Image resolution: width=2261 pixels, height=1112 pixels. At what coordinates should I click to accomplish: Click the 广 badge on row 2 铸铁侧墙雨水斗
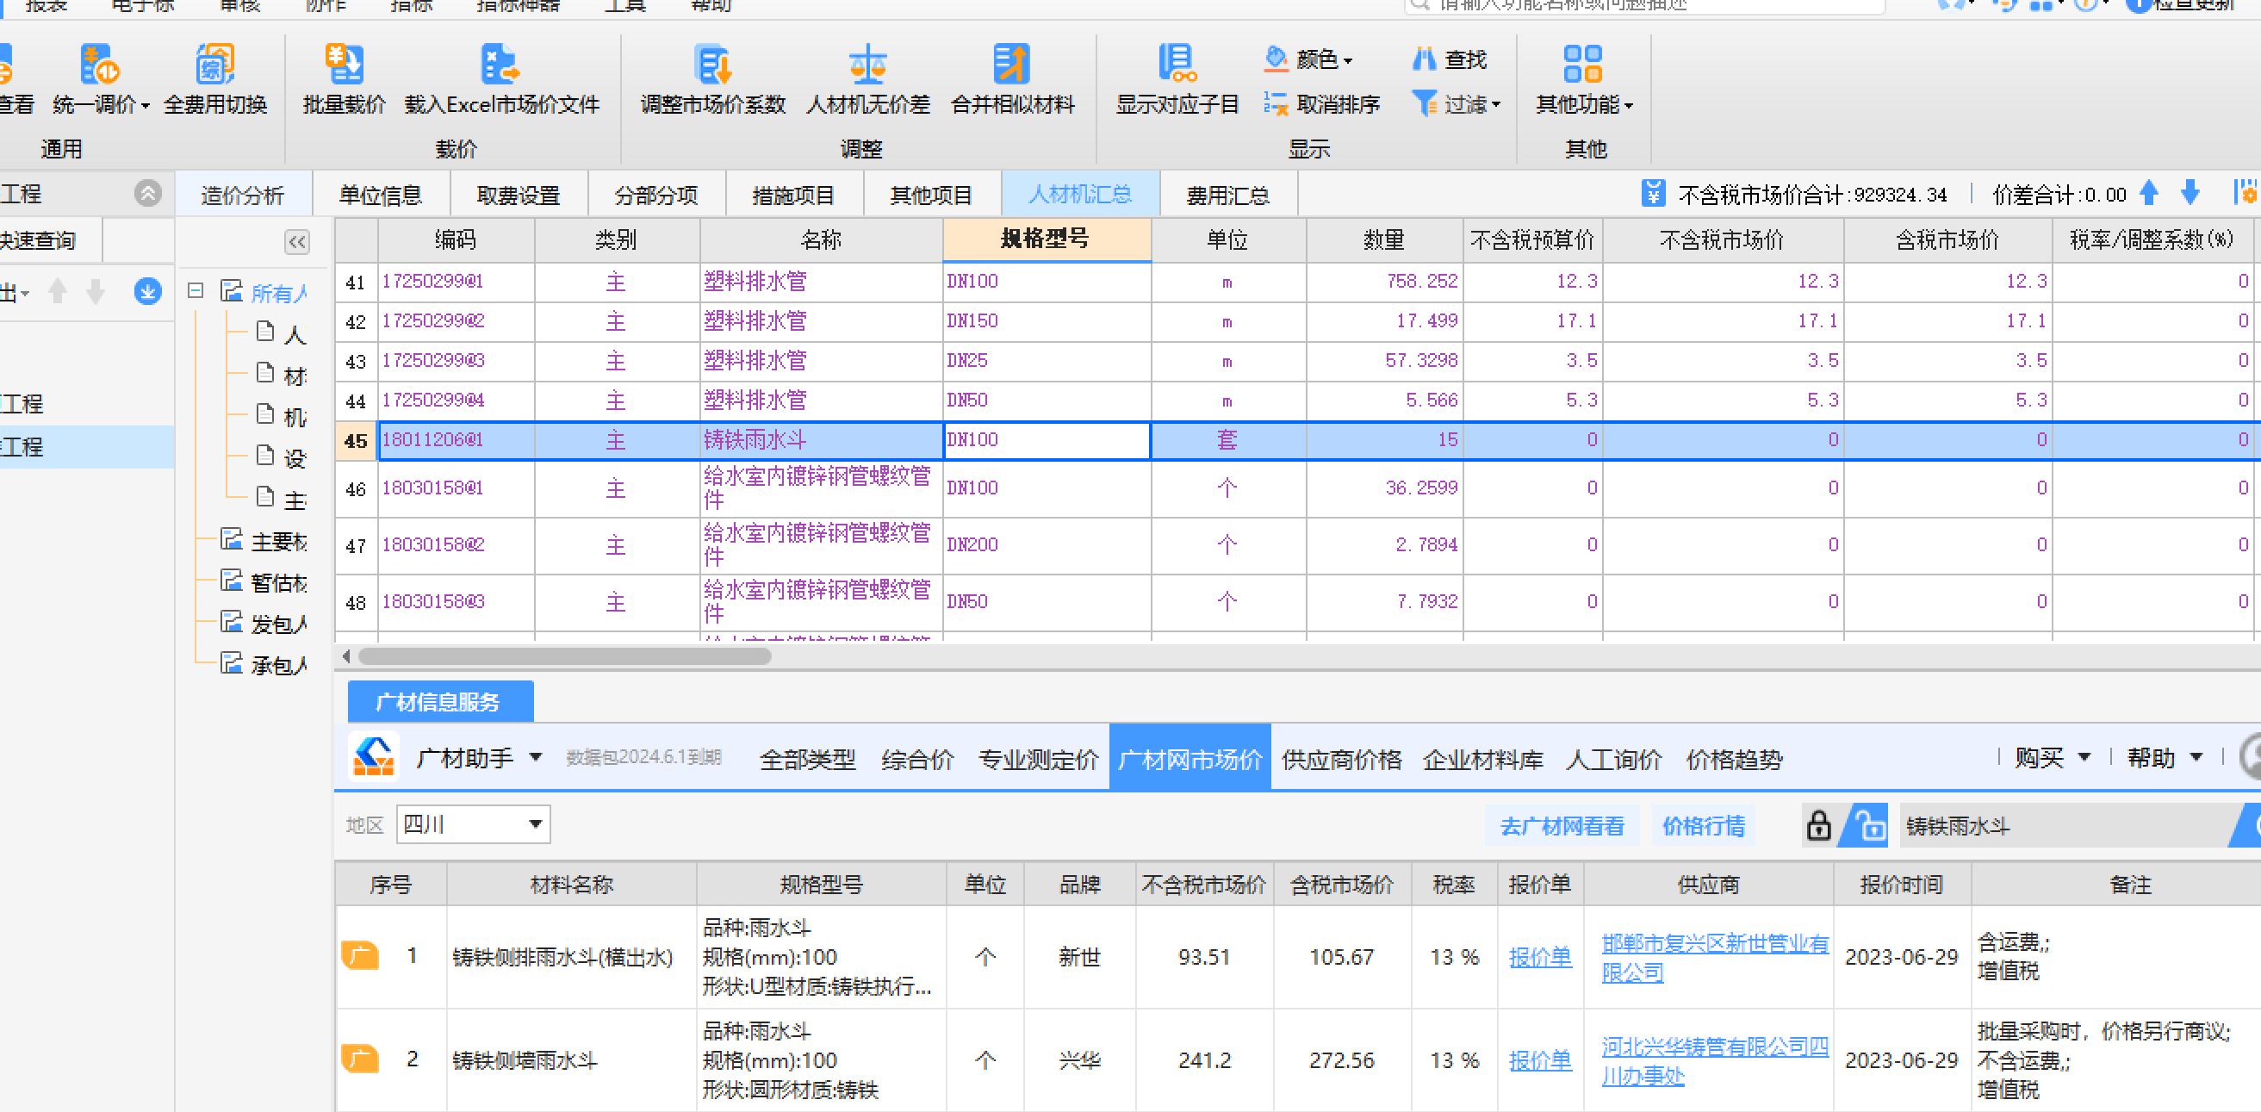tap(360, 1059)
